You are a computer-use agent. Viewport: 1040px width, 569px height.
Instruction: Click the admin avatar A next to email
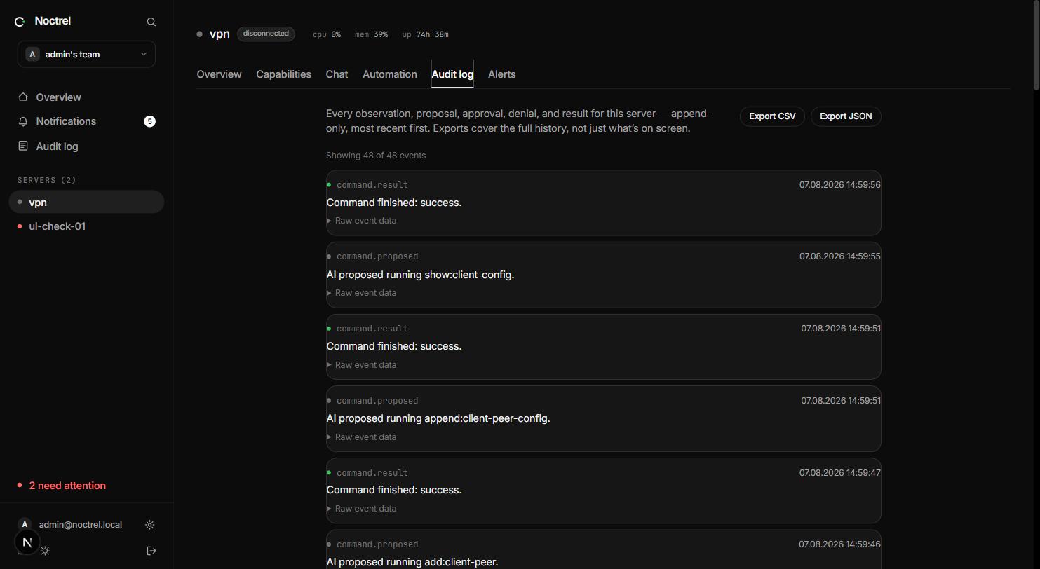pos(25,524)
